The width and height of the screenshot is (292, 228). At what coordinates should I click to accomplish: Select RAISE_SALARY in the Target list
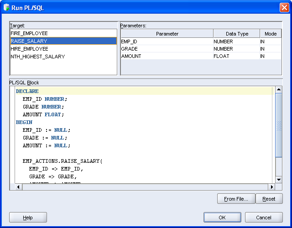tap(63, 41)
